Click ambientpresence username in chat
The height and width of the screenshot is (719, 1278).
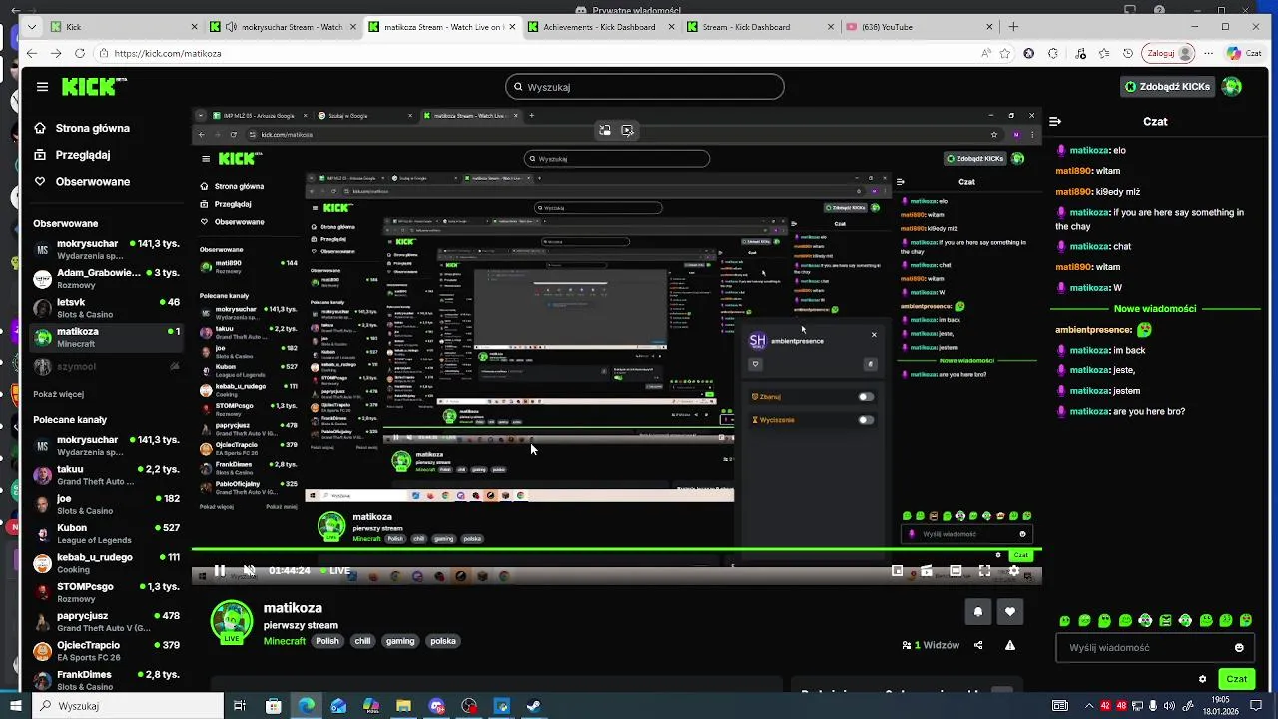pyautogui.click(x=1094, y=329)
